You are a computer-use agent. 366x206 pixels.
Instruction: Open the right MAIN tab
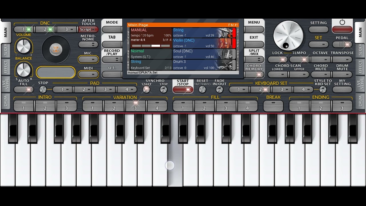click(x=360, y=32)
